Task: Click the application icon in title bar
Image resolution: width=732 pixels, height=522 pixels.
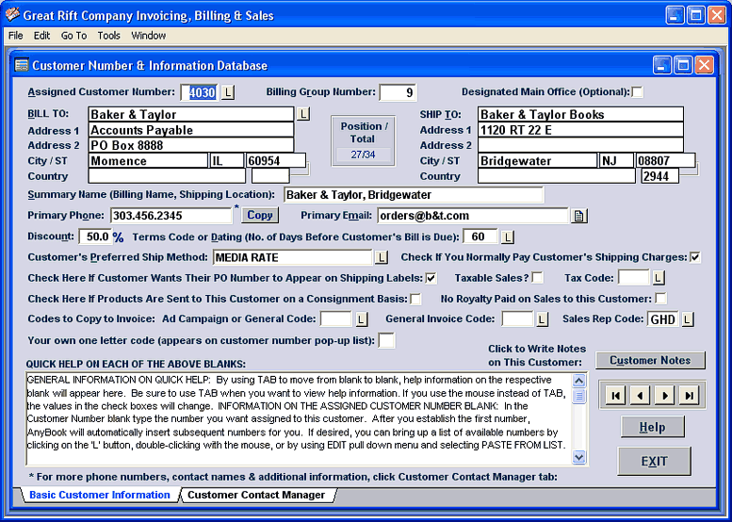Action: click(x=12, y=15)
